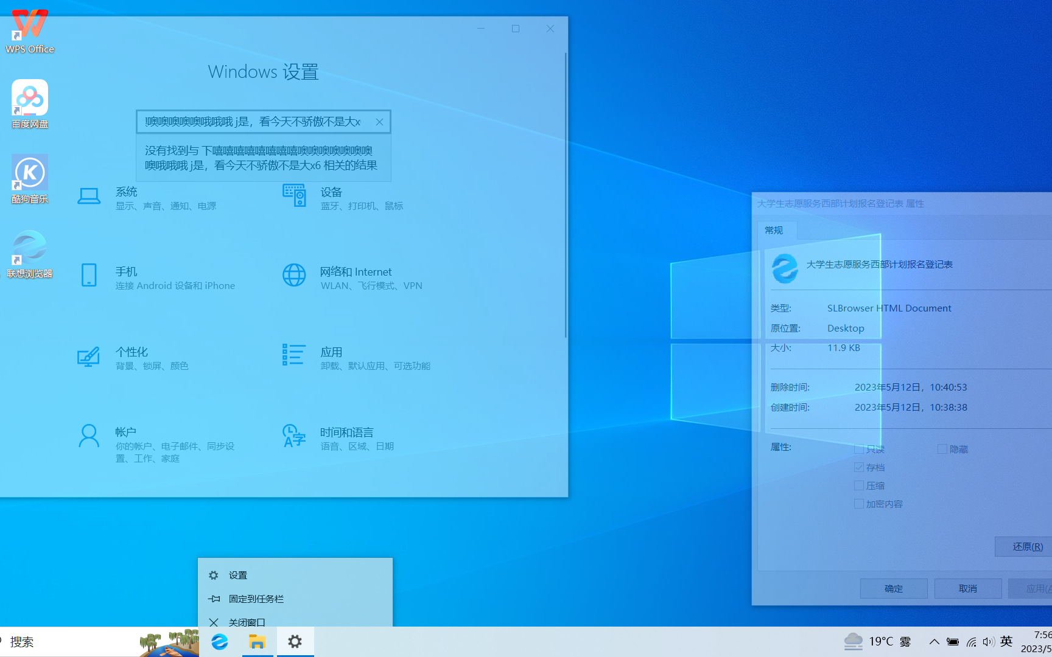Click the volume speaker tray icon

[988, 641]
